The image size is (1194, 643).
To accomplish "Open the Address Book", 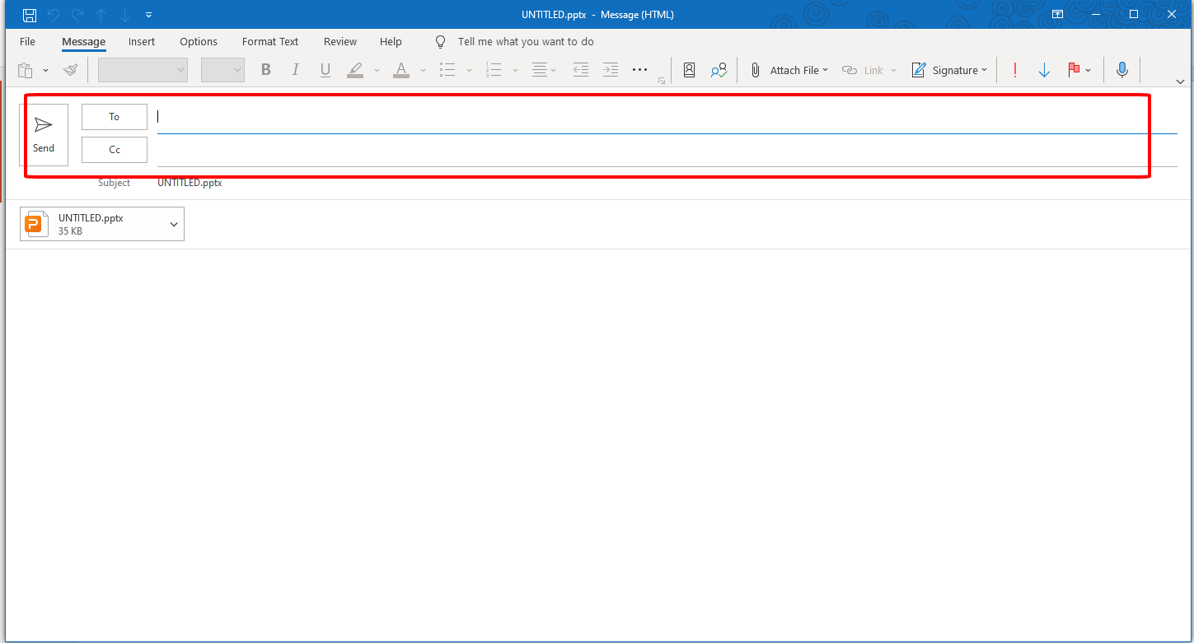I will (689, 69).
